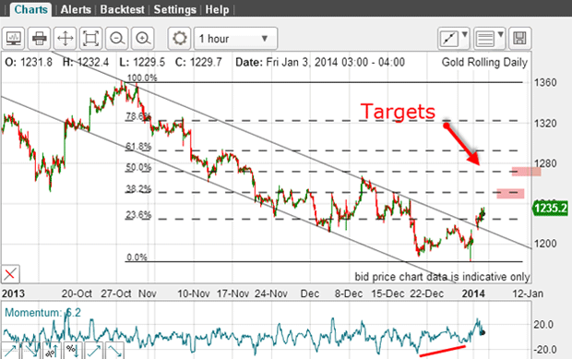Select the trend line drawing tool

pos(449,39)
